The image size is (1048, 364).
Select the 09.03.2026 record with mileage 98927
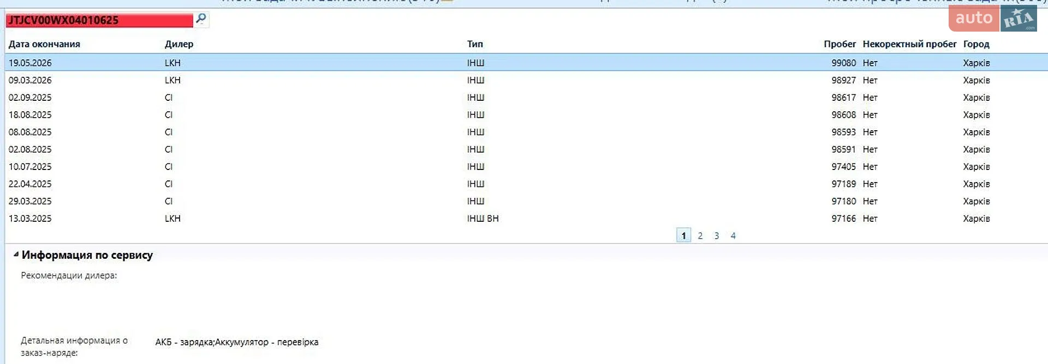[x=526, y=80]
